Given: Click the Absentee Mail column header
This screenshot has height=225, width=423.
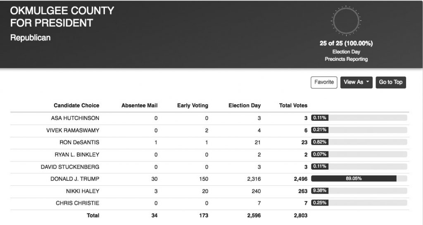Looking at the screenshot, I should coord(139,105).
